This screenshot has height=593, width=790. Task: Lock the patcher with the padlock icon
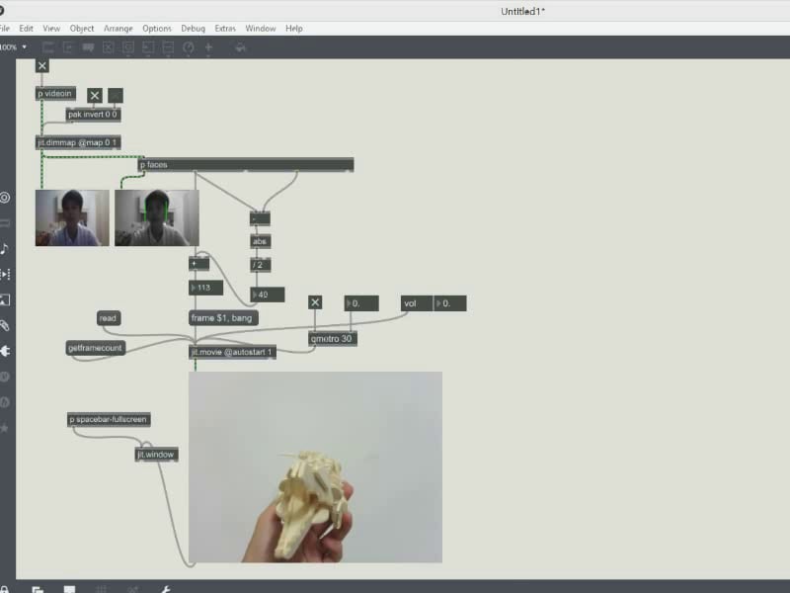[3, 588]
